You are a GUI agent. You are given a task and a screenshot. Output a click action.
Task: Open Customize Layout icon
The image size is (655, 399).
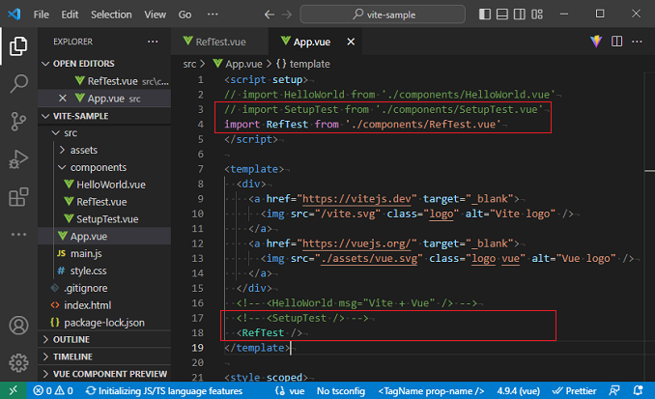(537, 14)
